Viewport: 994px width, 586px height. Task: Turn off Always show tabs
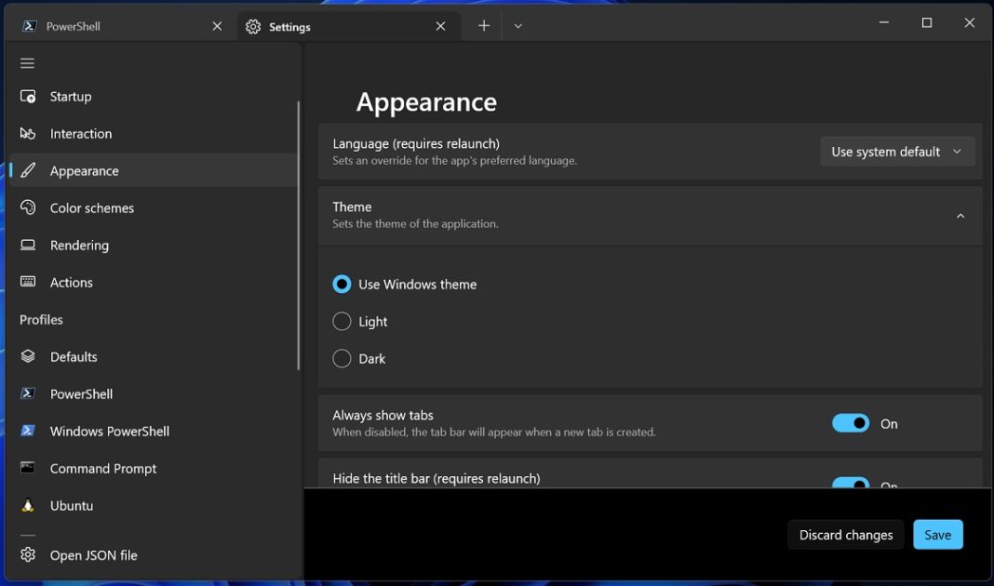click(x=850, y=422)
